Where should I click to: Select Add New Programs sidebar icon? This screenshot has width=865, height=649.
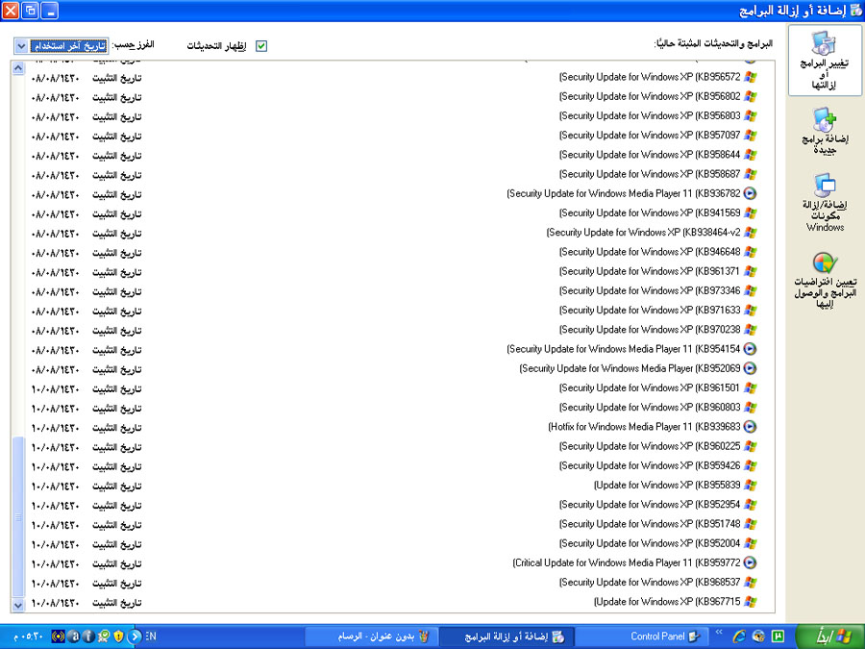825,132
